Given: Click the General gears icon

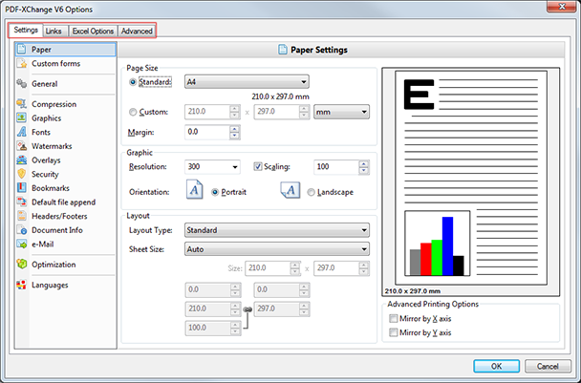Looking at the screenshot, I should [x=22, y=84].
